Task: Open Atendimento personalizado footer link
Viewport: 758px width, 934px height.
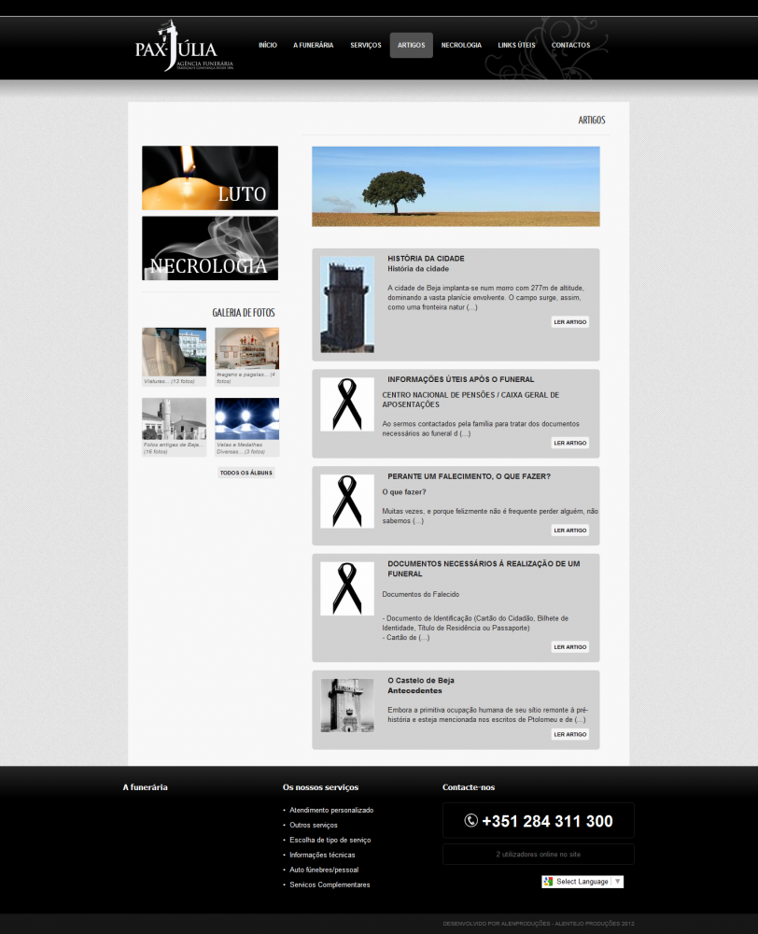Action: (x=331, y=810)
